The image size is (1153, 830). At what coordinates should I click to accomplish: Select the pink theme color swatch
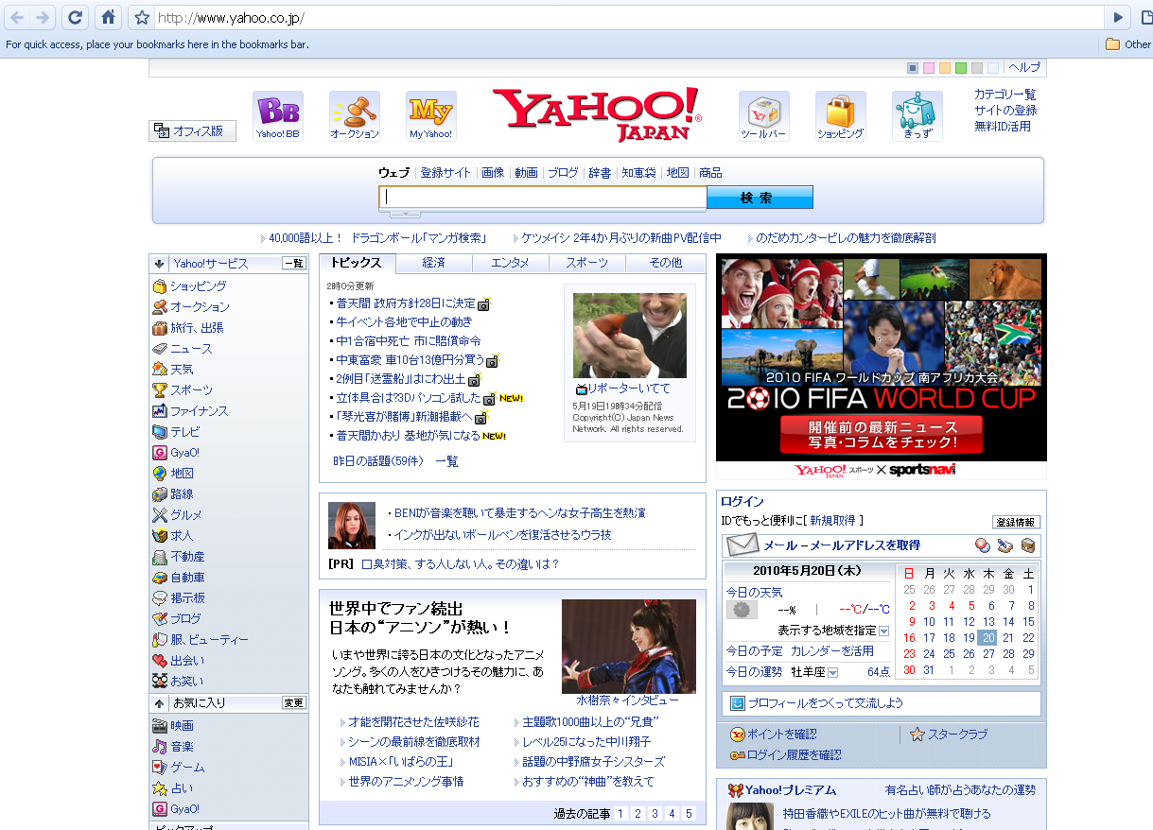[x=929, y=68]
